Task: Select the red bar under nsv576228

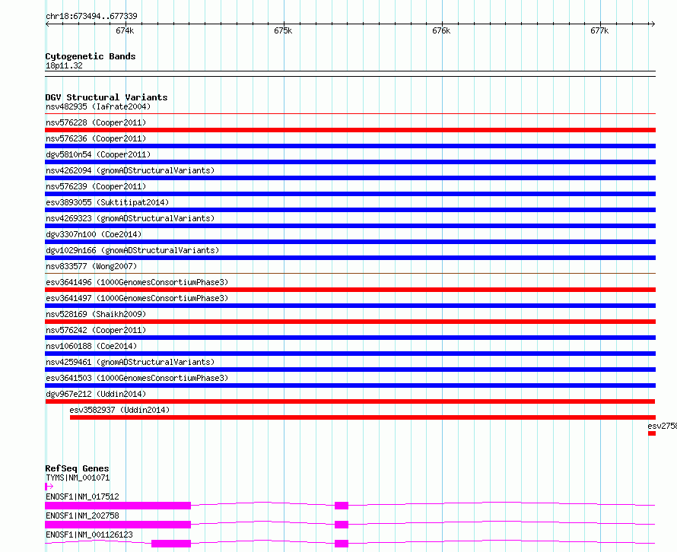Action: pos(350,130)
